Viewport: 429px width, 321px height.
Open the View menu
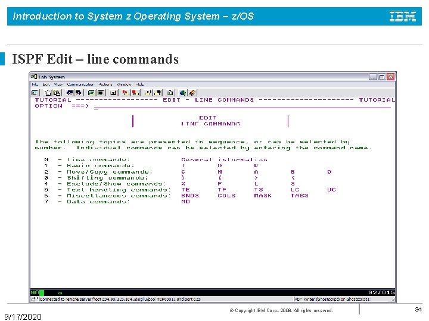[x=58, y=84]
